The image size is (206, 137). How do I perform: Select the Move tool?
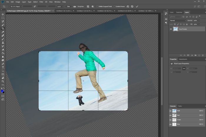pyautogui.click(x=3, y=14)
